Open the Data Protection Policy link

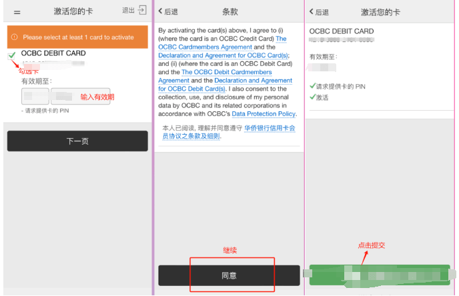(x=263, y=113)
